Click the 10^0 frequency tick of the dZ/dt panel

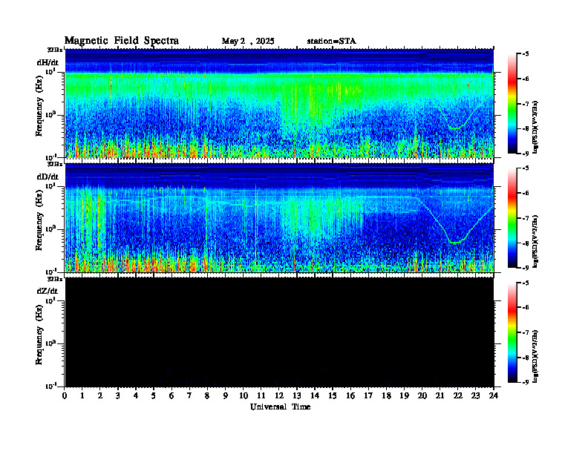click(50, 343)
